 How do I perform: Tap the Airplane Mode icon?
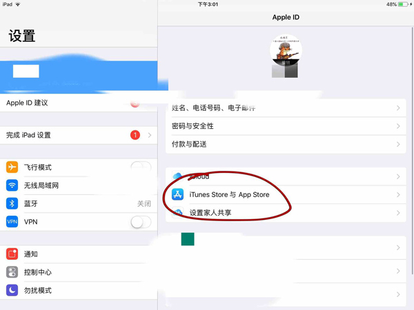point(12,167)
